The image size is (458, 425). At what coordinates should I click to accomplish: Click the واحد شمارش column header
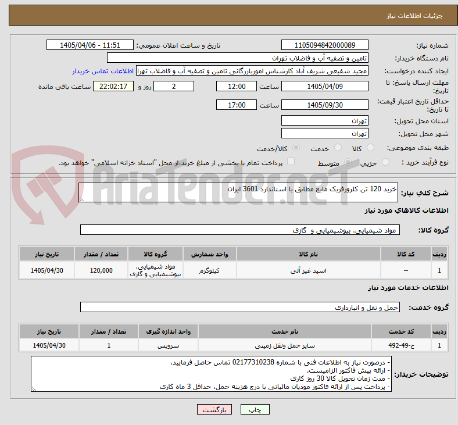coord(209,254)
